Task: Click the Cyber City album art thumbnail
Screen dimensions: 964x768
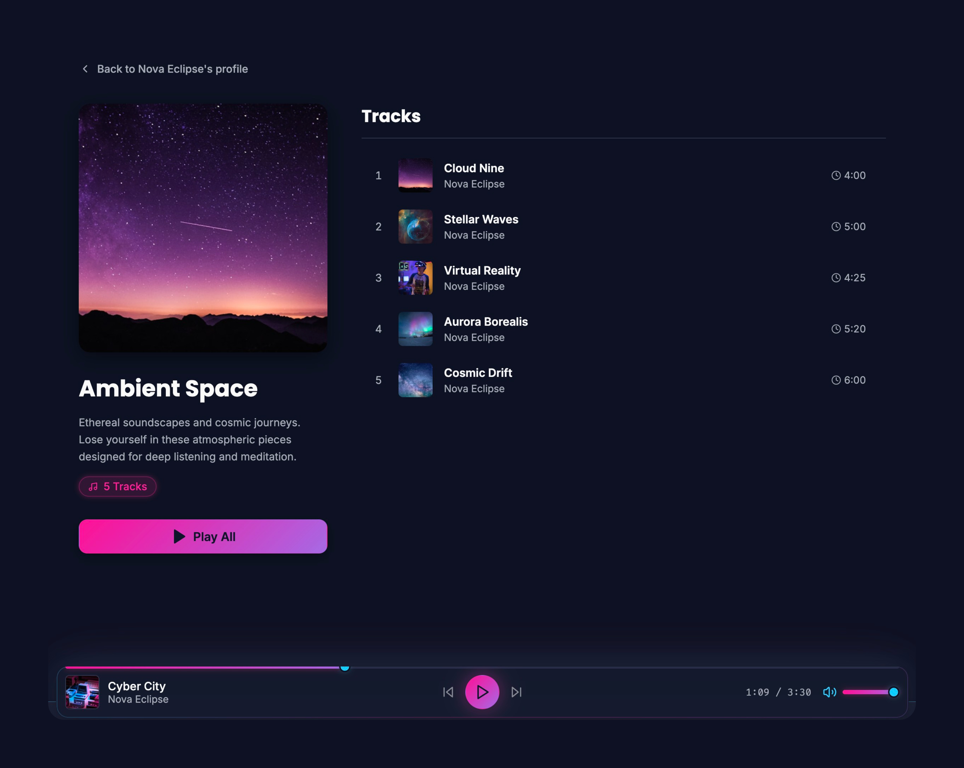Action: (x=82, y=692)
